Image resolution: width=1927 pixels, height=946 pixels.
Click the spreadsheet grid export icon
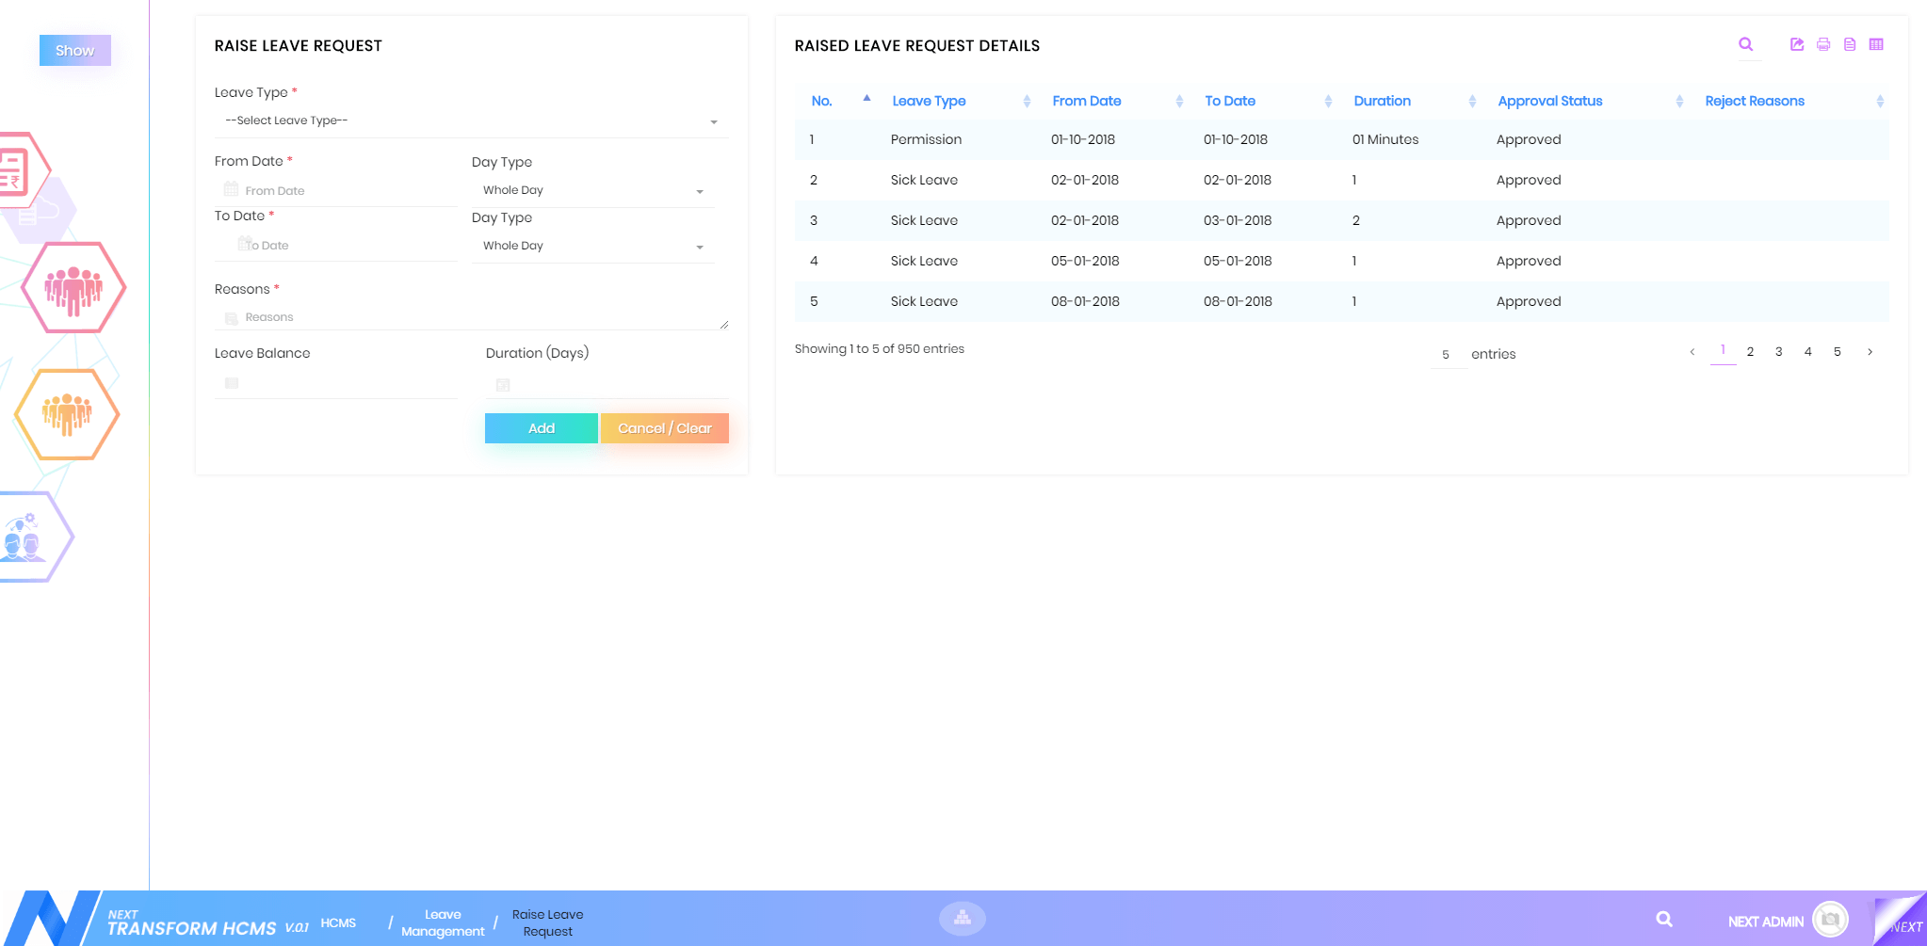[1876, 44]
